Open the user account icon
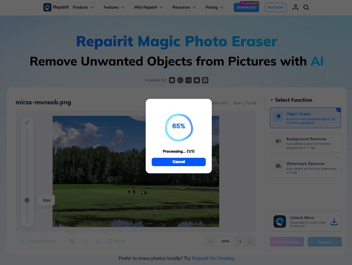The width and height of the screenshot is (352, 265). (x=295, y=7)
